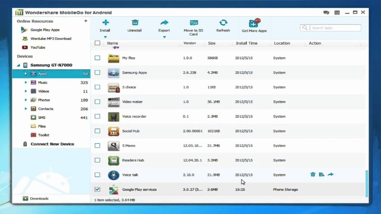Click the Toolkit icon in sidebar
The width and height of the screenshot is (381, 214).
click(x=33, y=135)
